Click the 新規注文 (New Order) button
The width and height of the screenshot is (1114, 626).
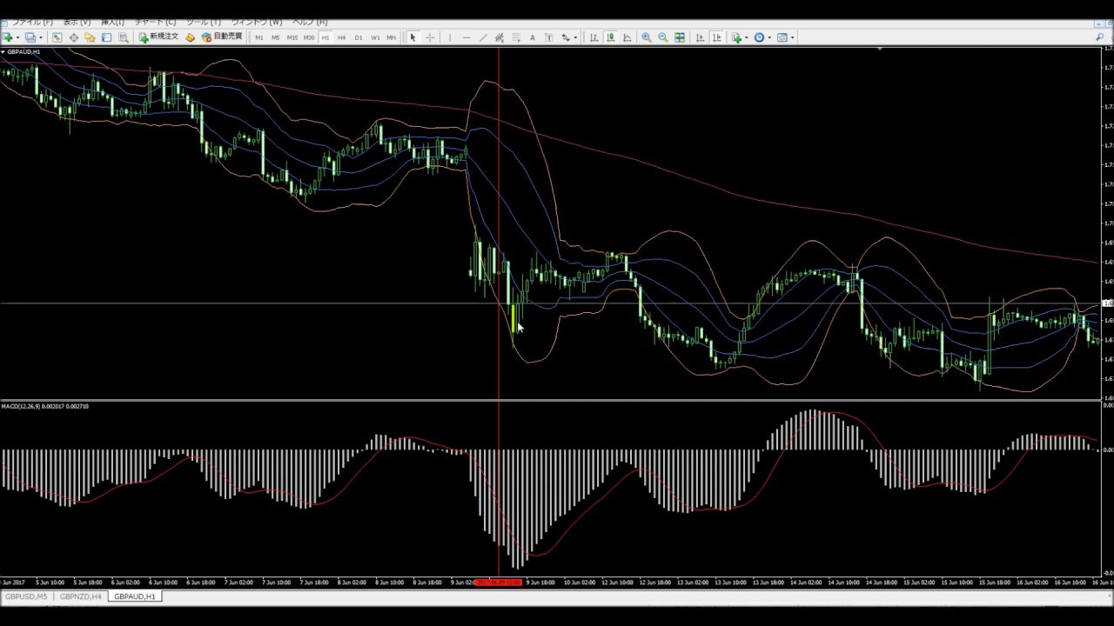[x=158, y=37]
